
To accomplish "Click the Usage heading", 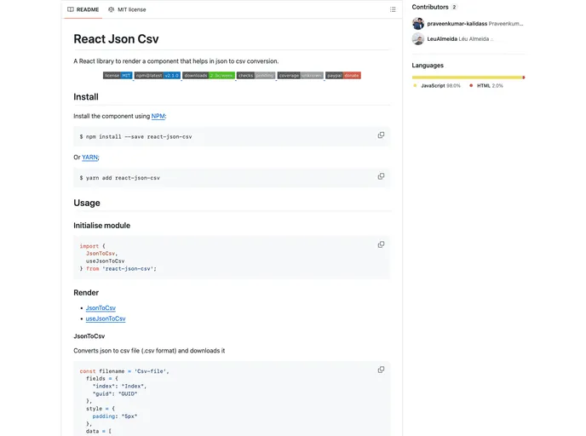I will coord(87,203).
